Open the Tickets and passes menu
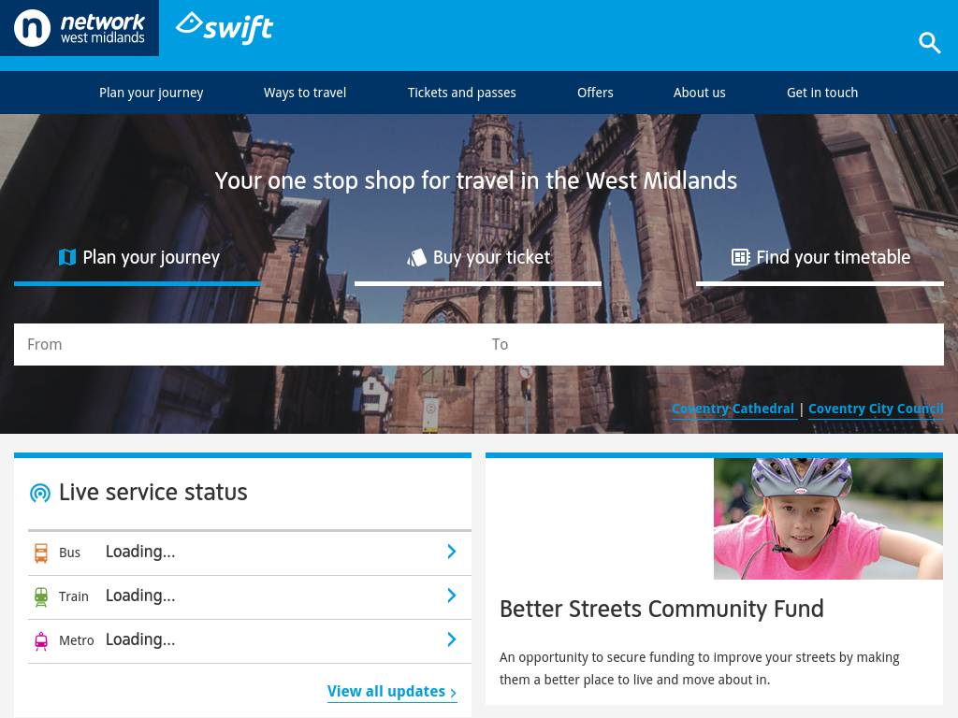This screenshot has height=718, width=958. click(461, 93)
